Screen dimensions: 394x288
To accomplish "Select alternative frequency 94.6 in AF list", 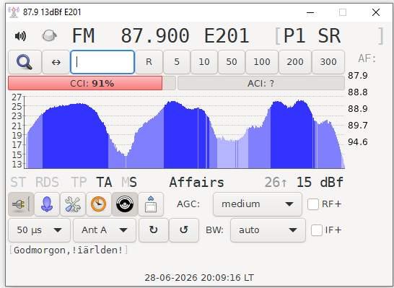I will [358, 142].
